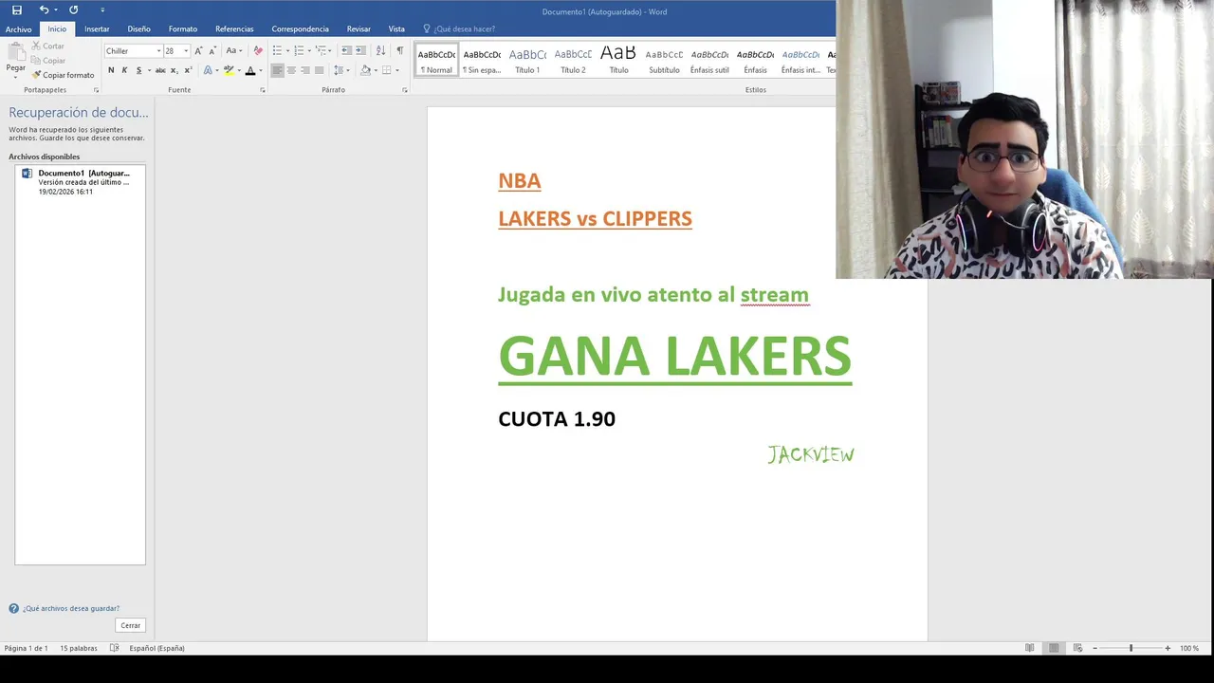Align the paragraph text left
Screen dimensions: 1214x683
[277, 70]
